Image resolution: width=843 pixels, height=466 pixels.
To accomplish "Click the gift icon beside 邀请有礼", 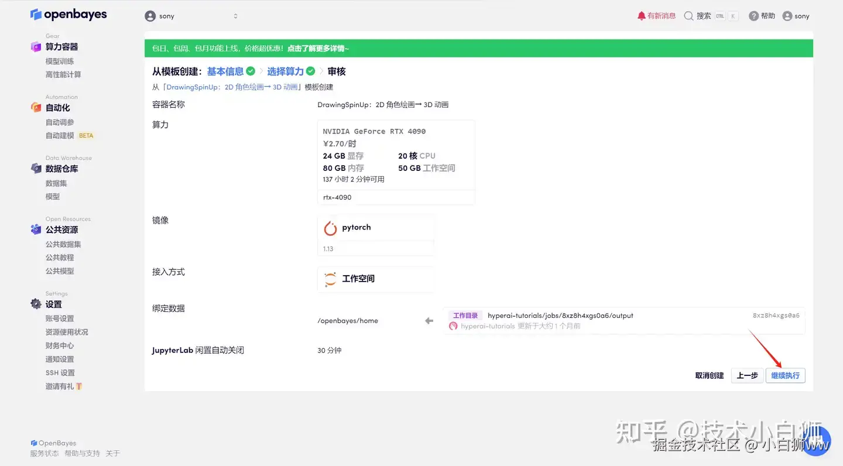I will point(79,386).
